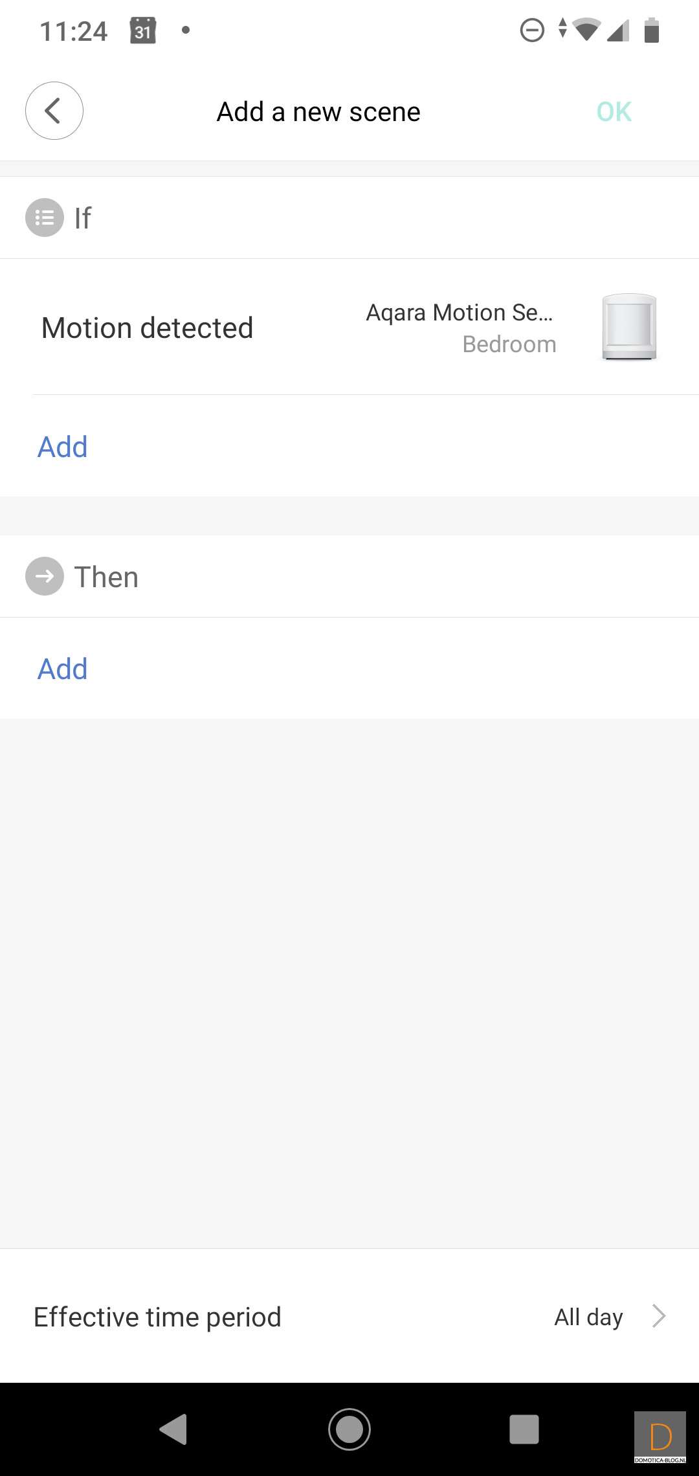
Task: Tap the Aqara motion sensor thumbnail
Action: (629, 327)
